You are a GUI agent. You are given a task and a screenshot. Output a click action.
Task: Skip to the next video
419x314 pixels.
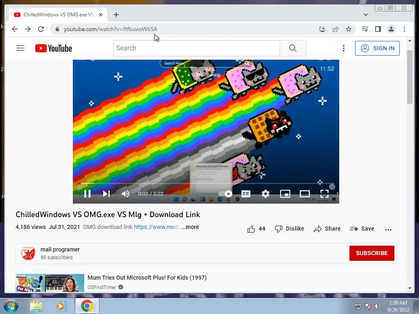click(x=106, y=193)
